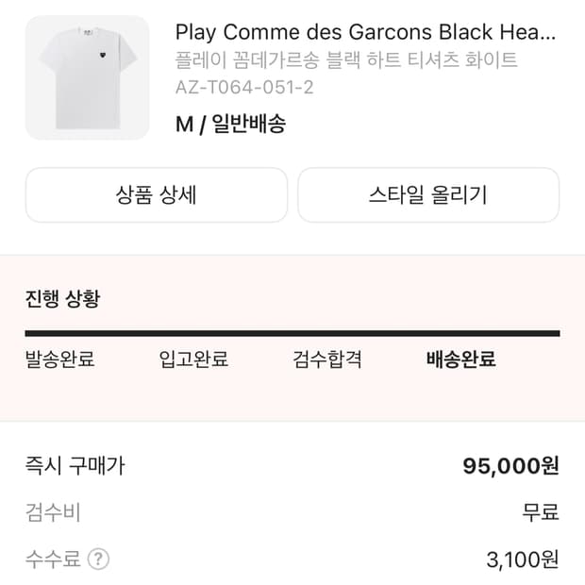Tap the 3,100원 fee amount
585x585 pixels.
coord(523,560)
